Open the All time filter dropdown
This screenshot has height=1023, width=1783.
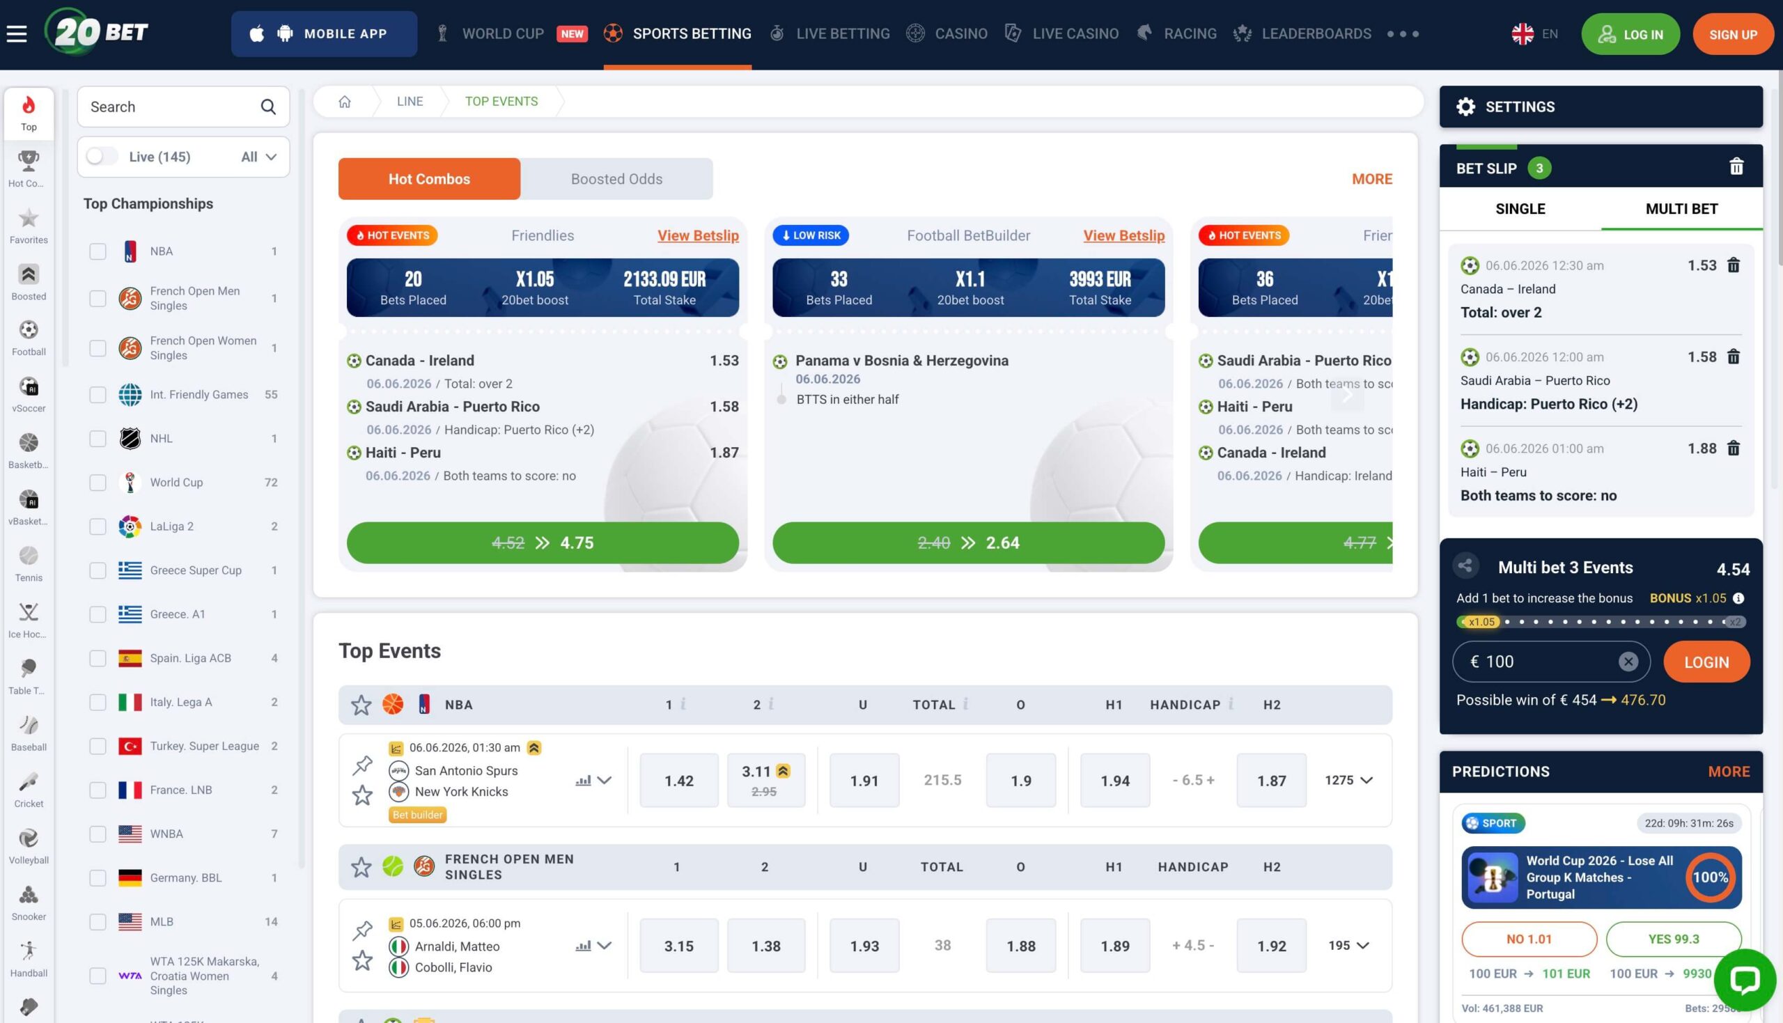(258, 157)
